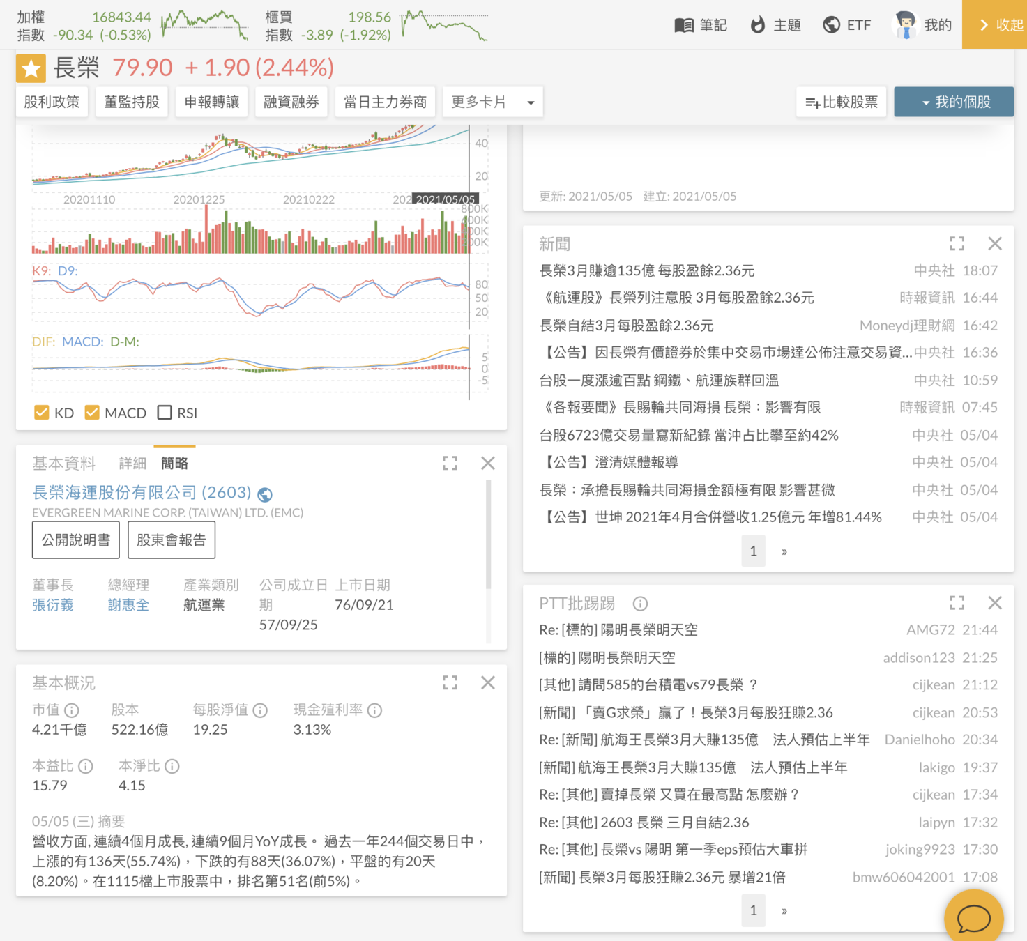Open the 筆記 notebook icon
Screen dimensions: 1027x941
[x=684, y=25]
